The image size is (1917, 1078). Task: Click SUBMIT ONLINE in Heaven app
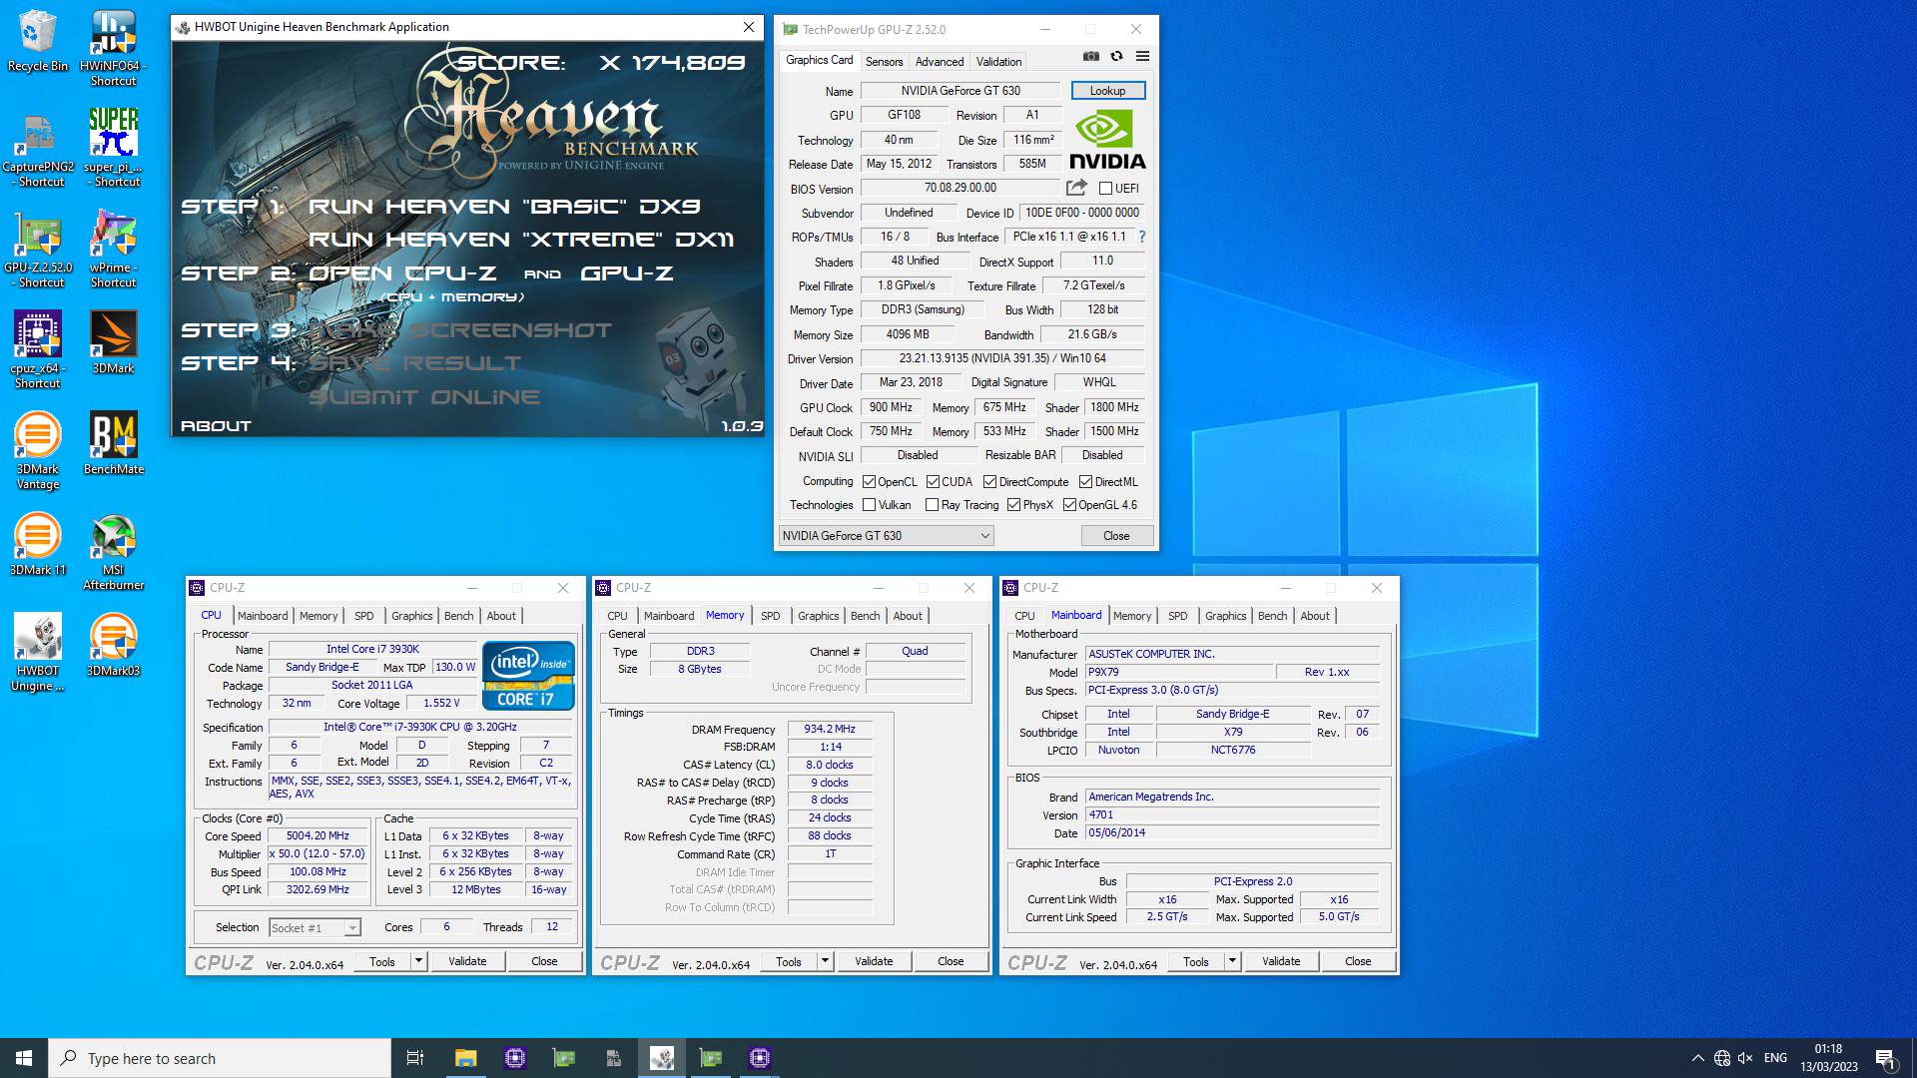424,397
